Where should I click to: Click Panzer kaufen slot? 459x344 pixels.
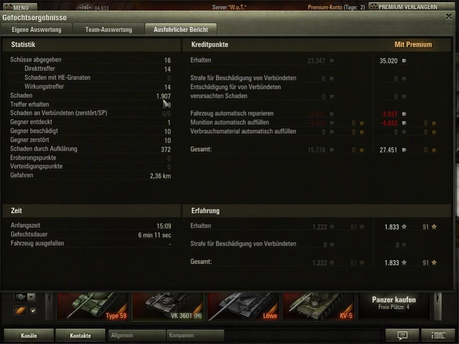[x=394, y=306]
